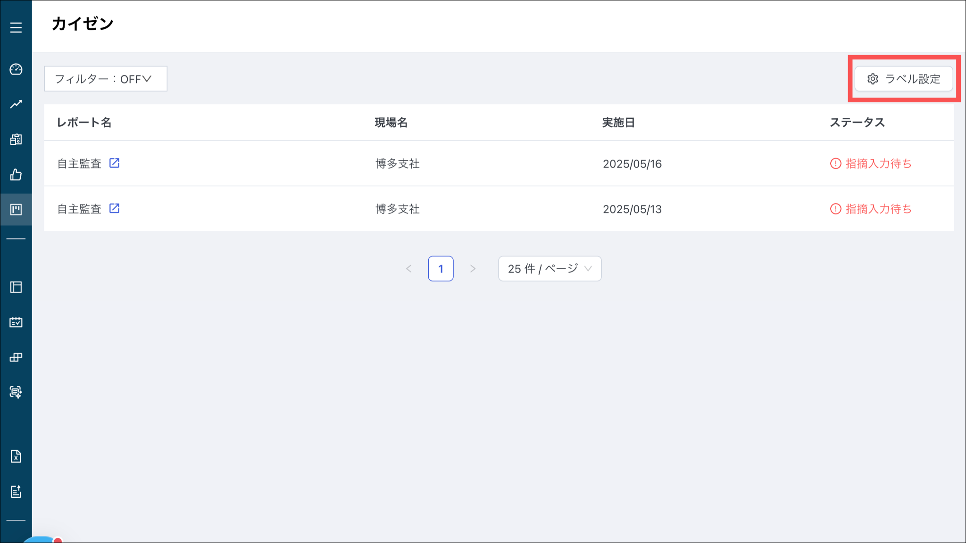
Task: Select the scan search sidebar icon
Action: click(x=16, y=392)
